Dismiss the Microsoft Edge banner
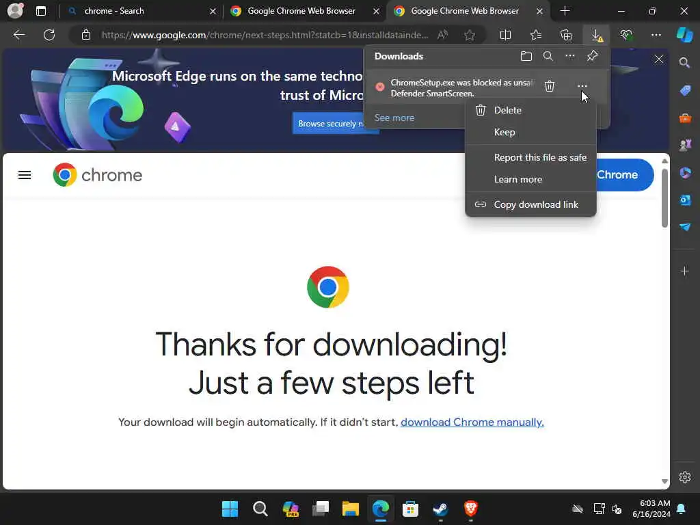 point(658,59)
